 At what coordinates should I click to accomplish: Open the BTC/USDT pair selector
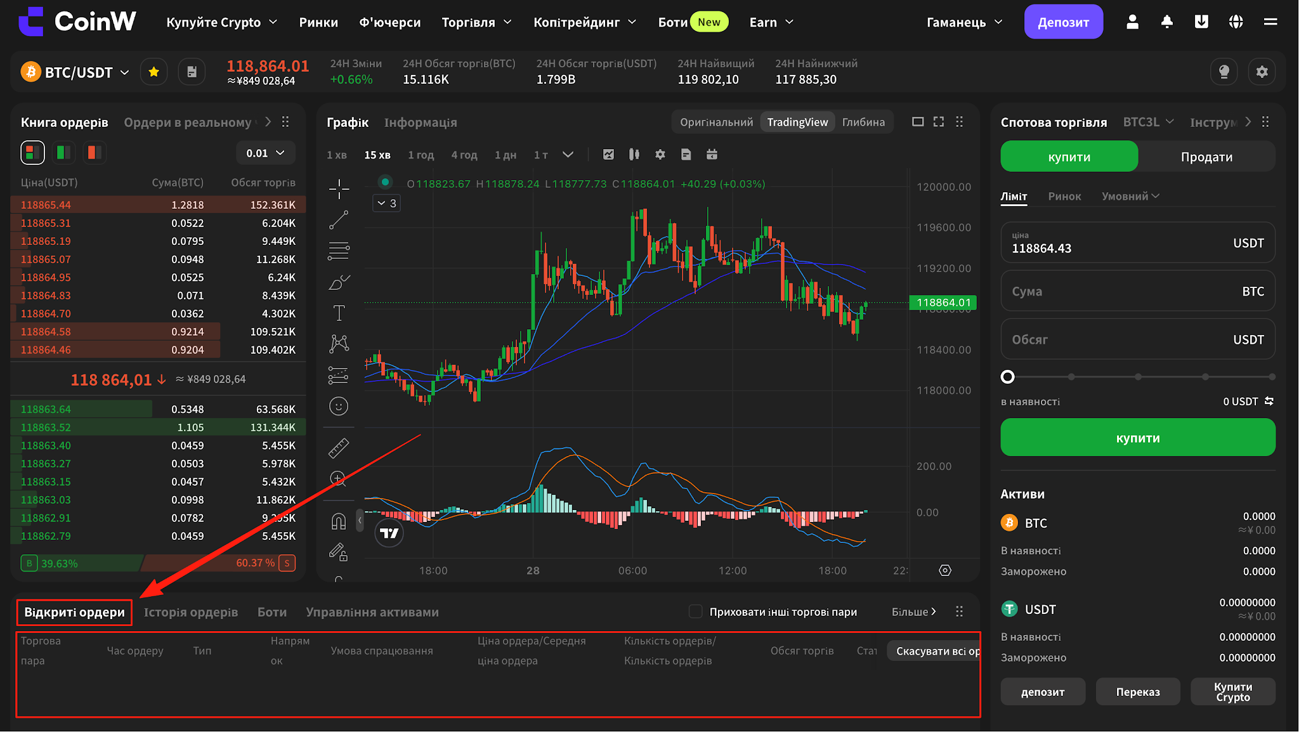[x=75, y=72]
